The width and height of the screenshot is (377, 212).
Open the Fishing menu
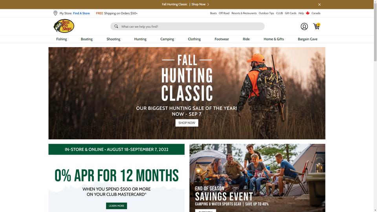pos(62,39)
